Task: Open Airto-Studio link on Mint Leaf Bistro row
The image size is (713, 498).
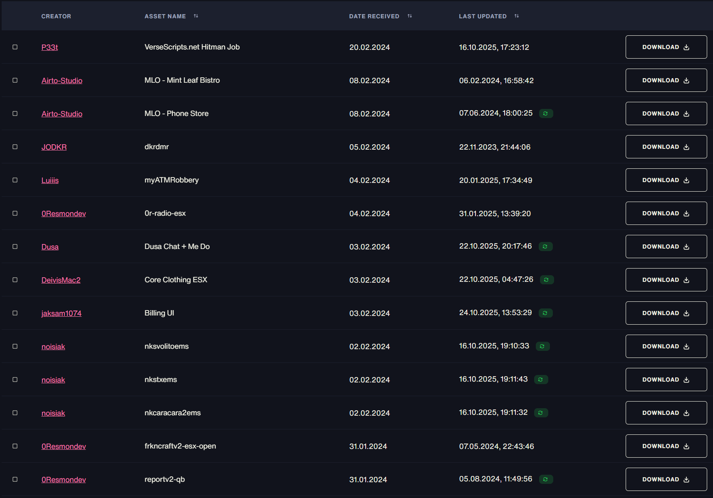Action: (62, 81)
